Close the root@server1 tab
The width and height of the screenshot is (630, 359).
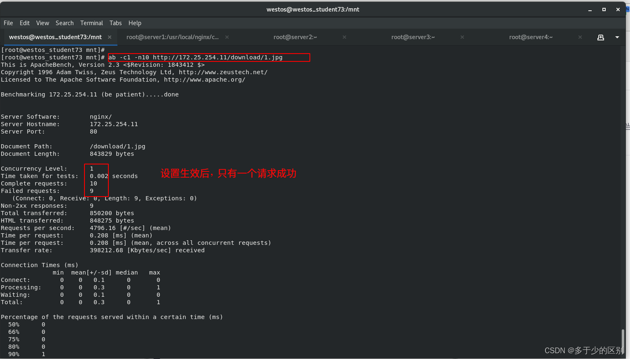click(227, 37)
